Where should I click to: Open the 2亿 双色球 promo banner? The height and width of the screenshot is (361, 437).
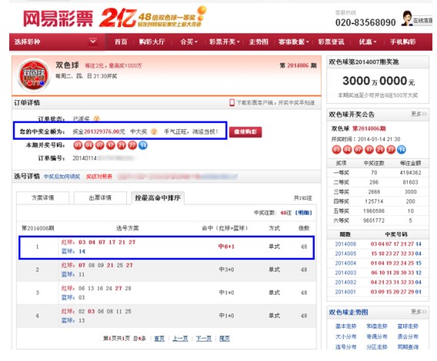153,17
